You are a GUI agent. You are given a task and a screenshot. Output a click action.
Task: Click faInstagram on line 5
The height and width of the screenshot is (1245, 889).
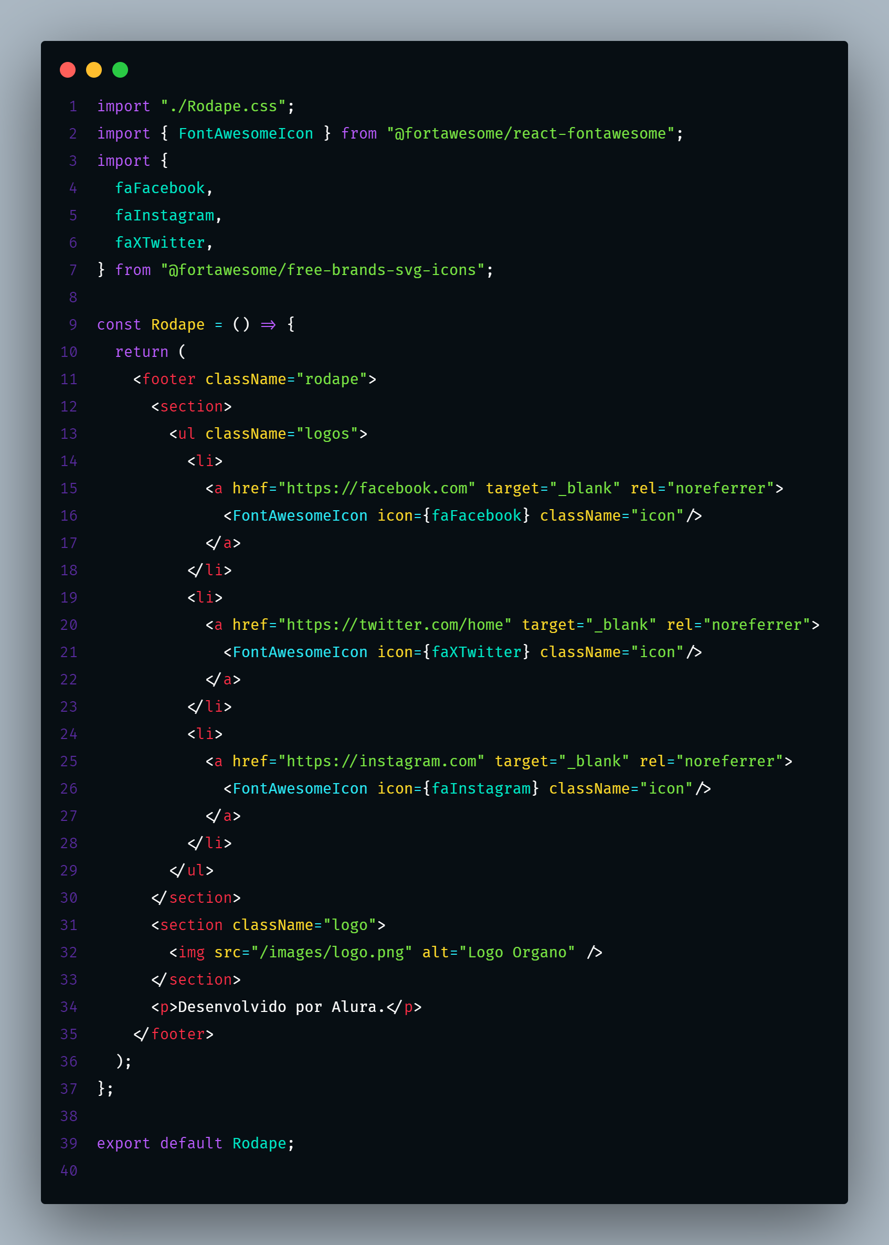click(x=164, y=216)
